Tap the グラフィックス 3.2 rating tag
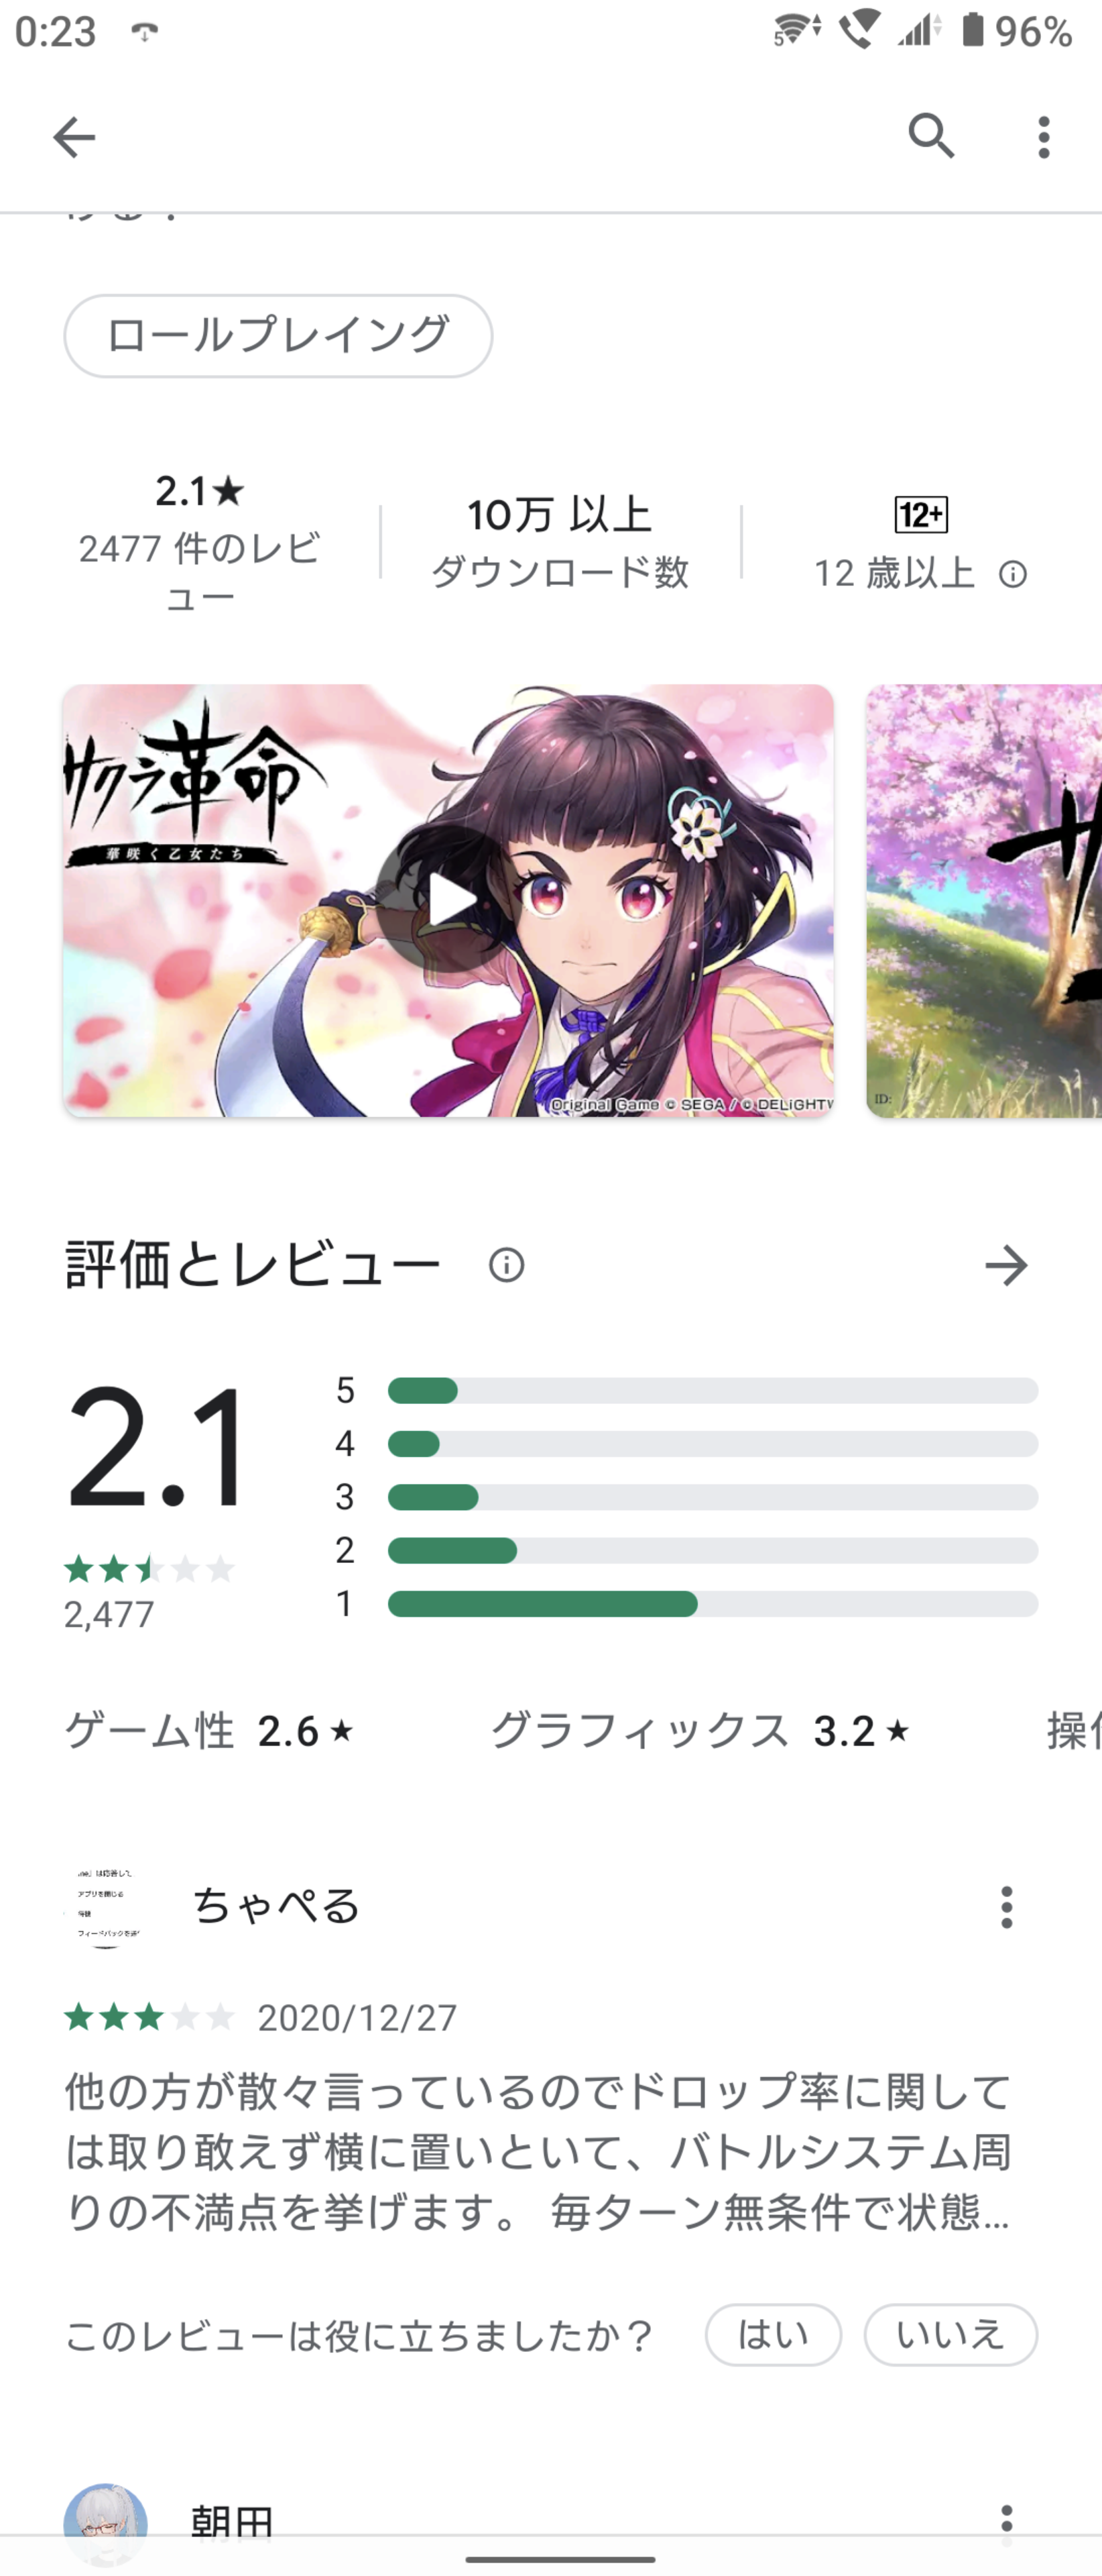Viewport: 1102px width, 2576px height. (x=700, y=1731)
